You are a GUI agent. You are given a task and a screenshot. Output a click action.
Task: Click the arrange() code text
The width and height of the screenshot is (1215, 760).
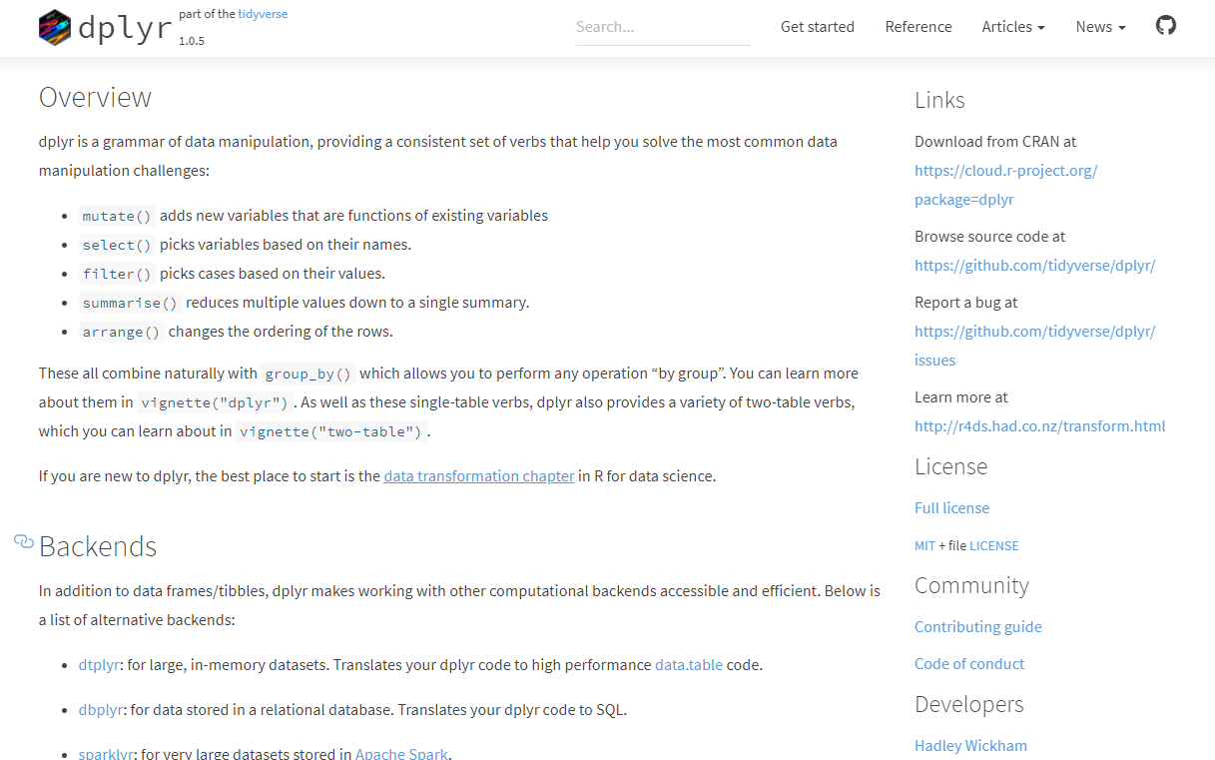[121, 332]
